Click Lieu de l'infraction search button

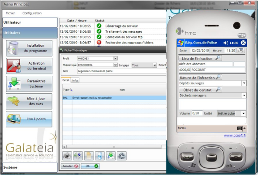point(200,58)
